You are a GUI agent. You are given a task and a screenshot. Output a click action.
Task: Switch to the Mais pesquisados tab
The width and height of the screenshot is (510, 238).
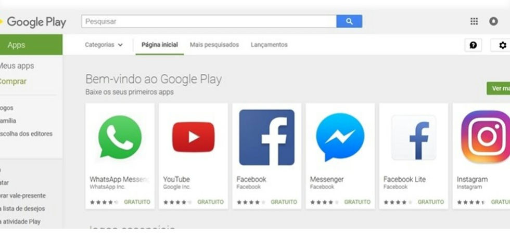click(214, 45)
